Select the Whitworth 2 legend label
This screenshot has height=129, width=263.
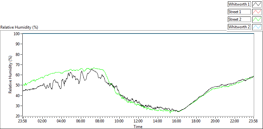[x=239, y=27]
